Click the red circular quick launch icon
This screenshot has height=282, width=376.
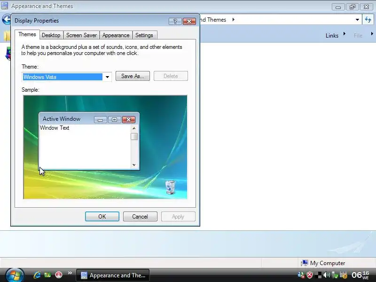(58, 275)
